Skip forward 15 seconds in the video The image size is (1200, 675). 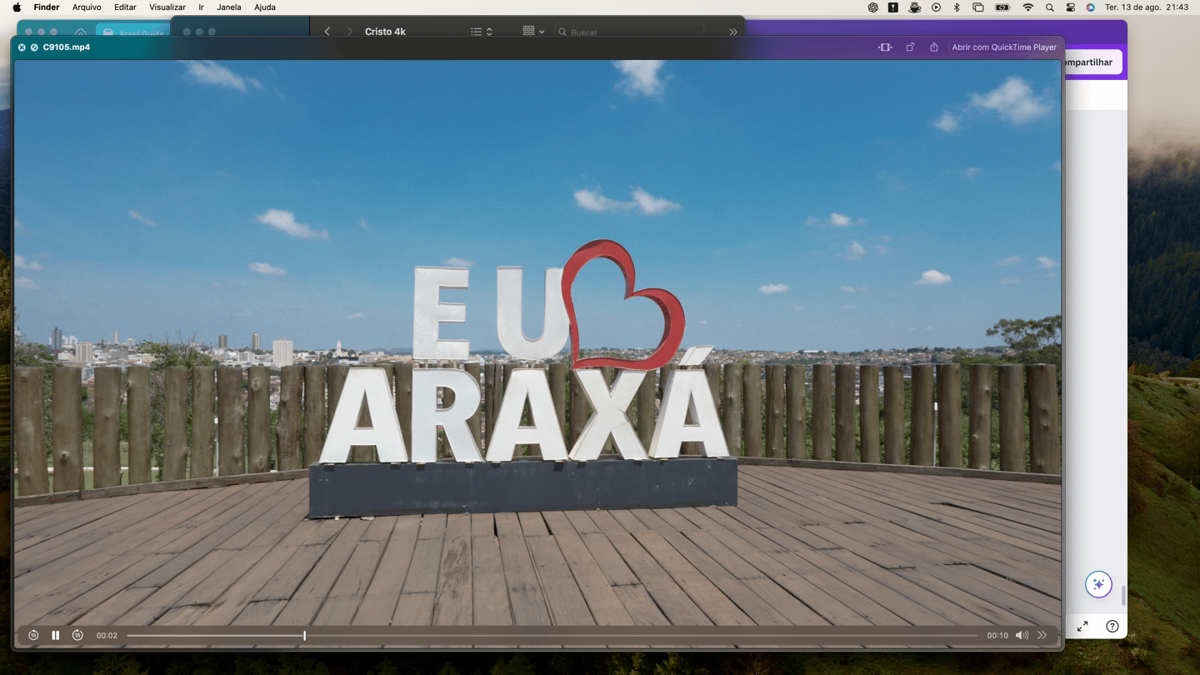[77, 635]
